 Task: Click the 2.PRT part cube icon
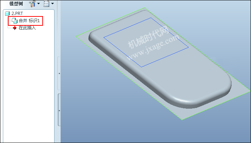click(x=8, y=14)
